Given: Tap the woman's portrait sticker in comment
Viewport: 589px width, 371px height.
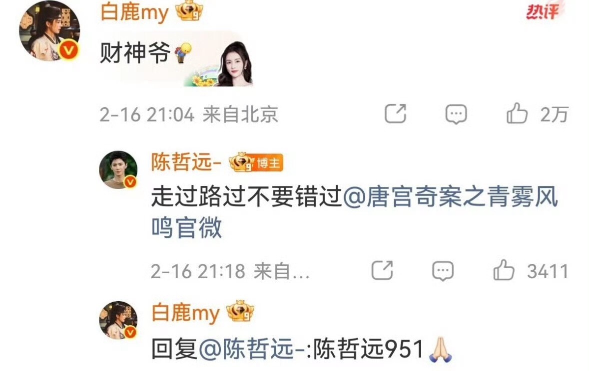Looking at the screenshot, I should coord(235,63).
